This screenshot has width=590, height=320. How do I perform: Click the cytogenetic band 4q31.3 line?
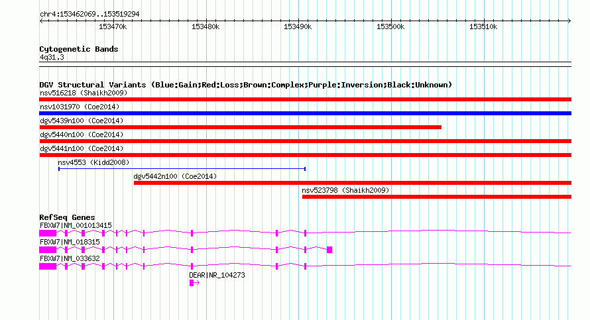coord(305,64)
